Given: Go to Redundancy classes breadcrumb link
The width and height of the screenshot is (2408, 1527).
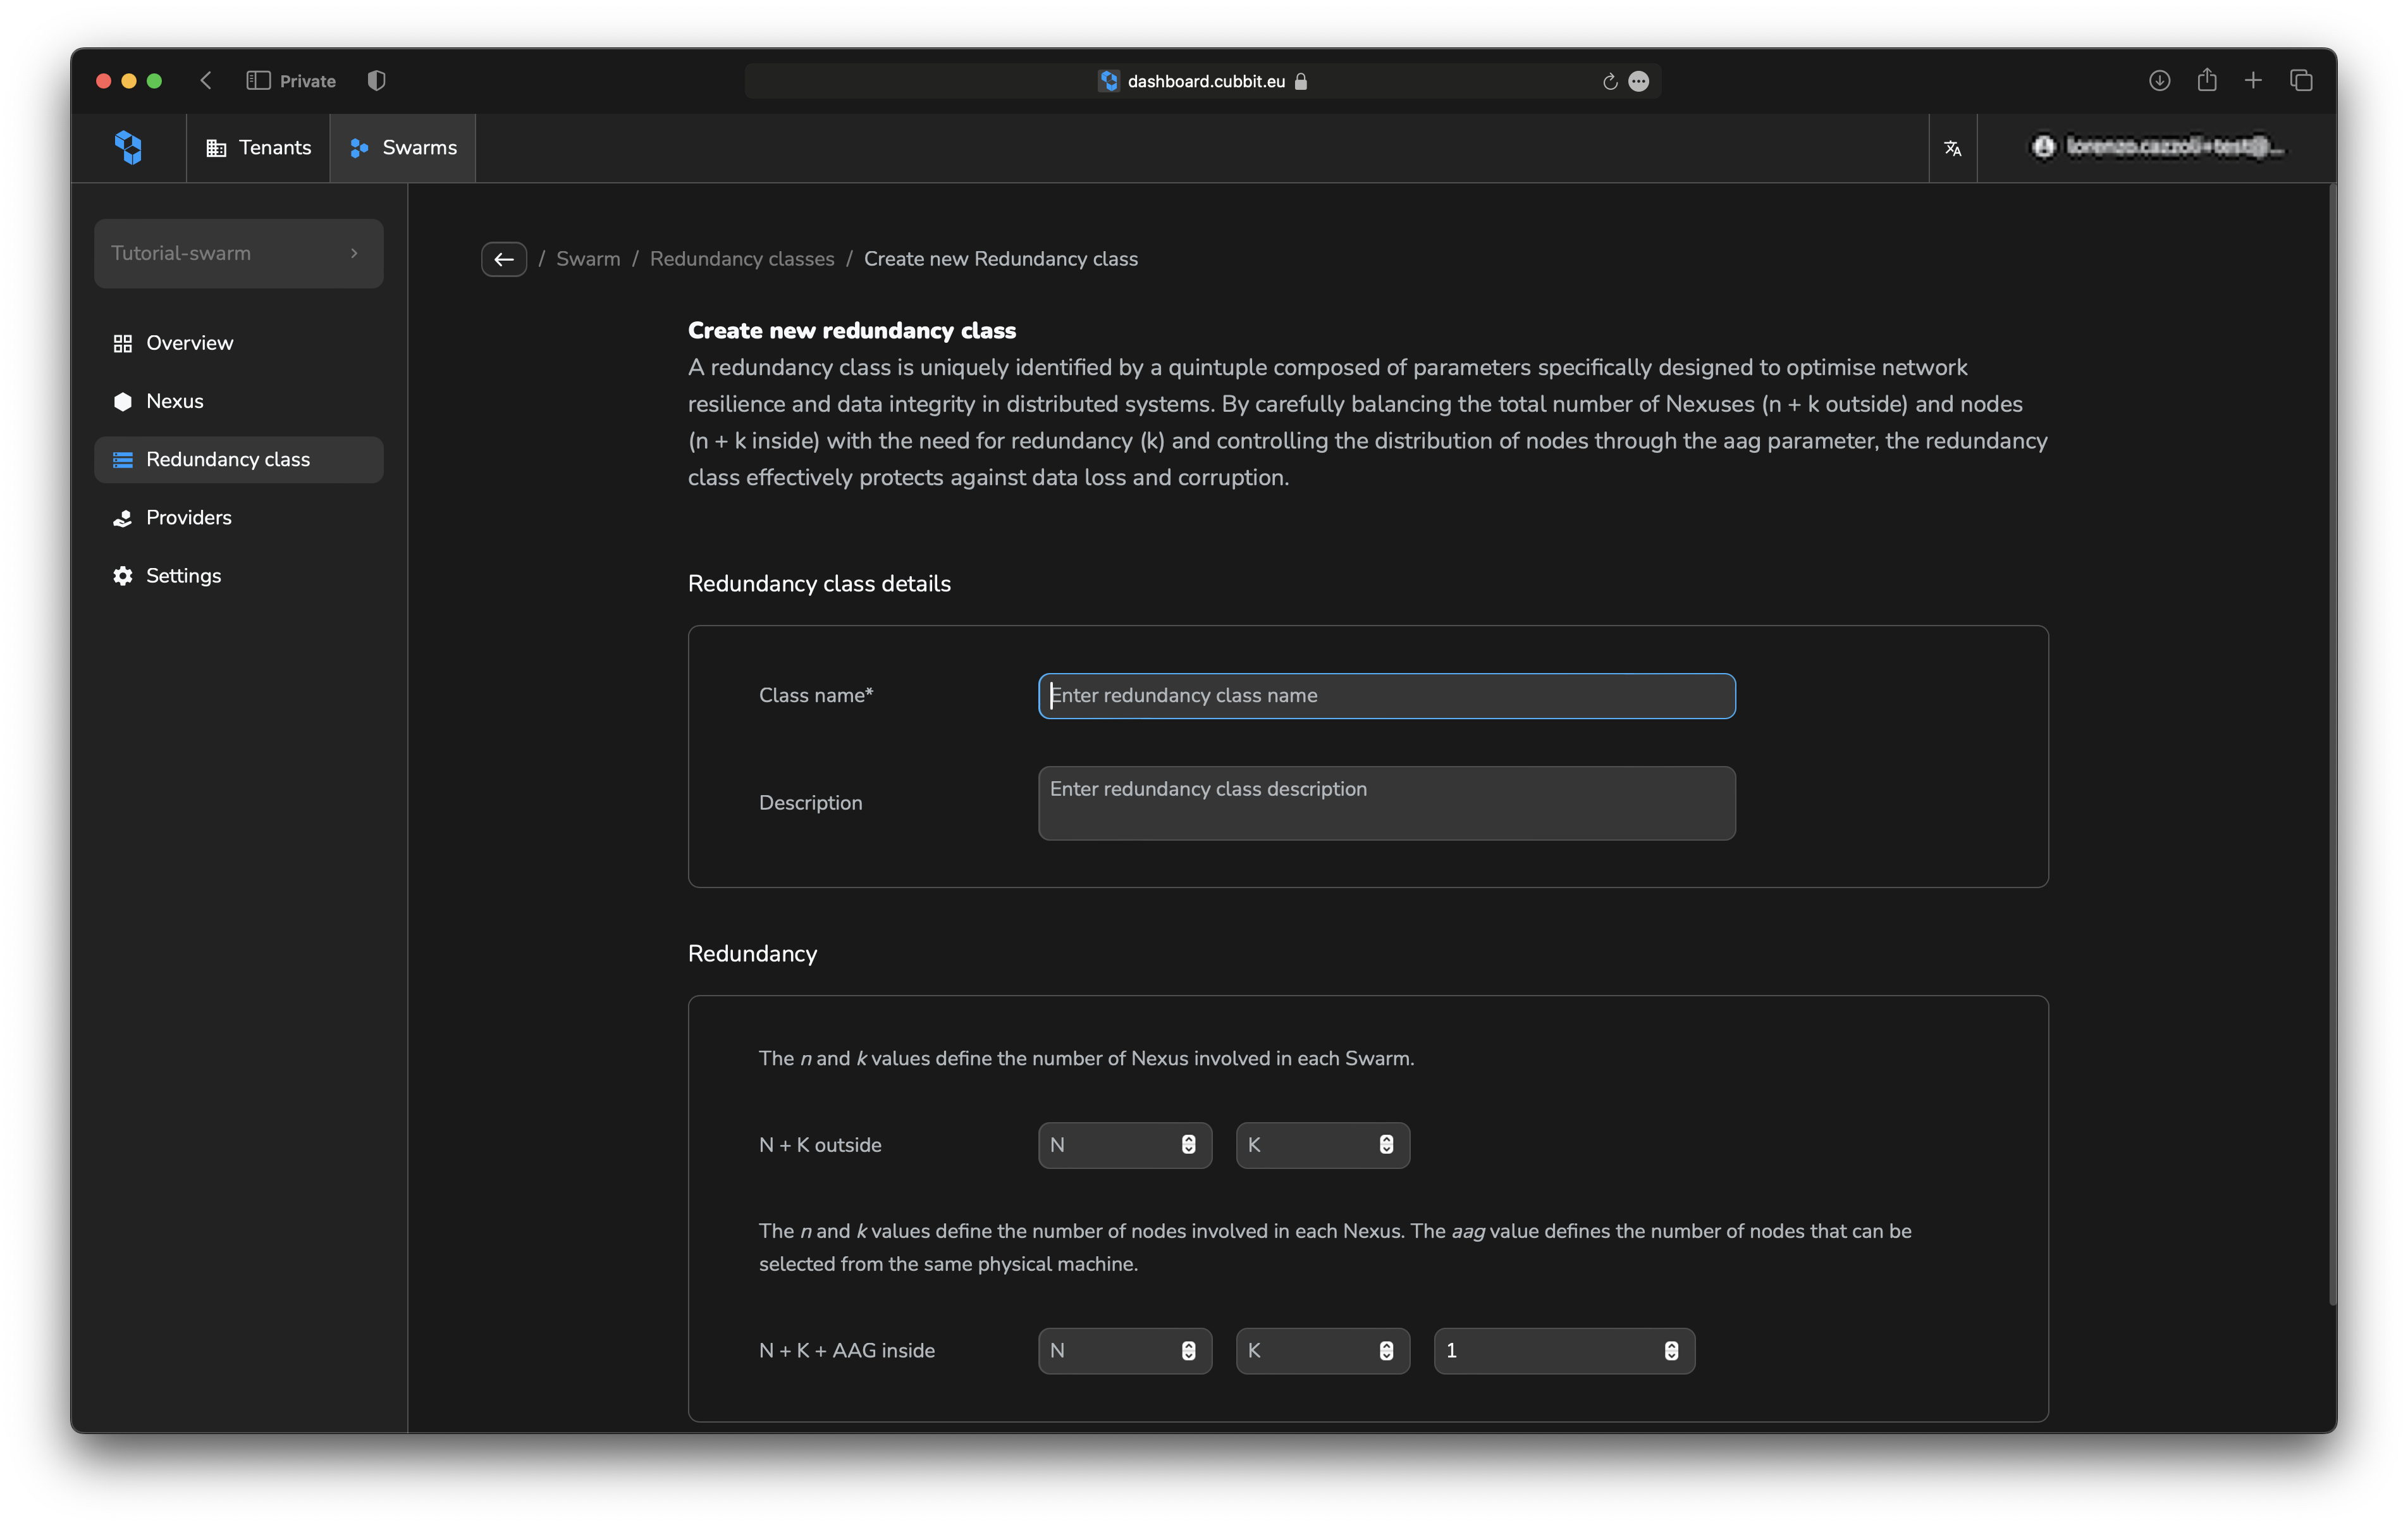Looking at the screenshot, I should coord(742,259).
